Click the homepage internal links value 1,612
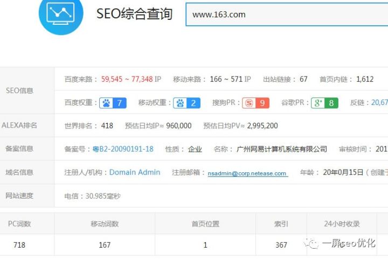 pyautogui.click(x=365, y=79)
